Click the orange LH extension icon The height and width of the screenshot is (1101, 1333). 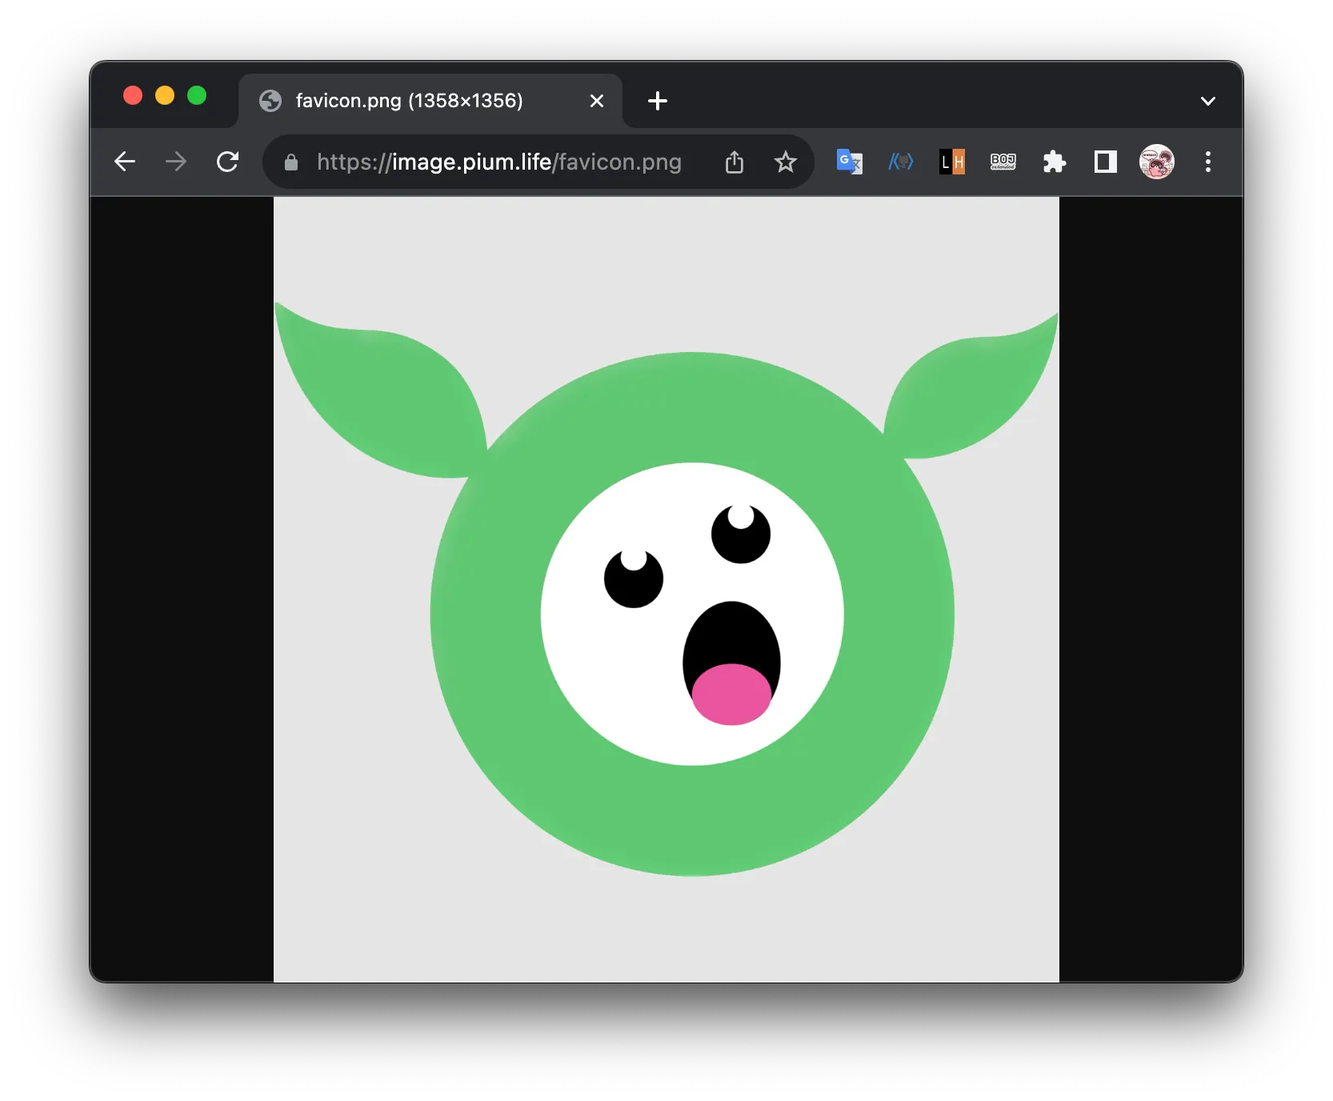[x=951, y=162]
